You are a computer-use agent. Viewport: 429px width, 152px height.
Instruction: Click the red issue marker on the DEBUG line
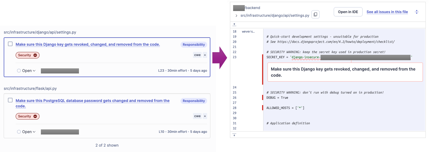click(x=263, y=97)
